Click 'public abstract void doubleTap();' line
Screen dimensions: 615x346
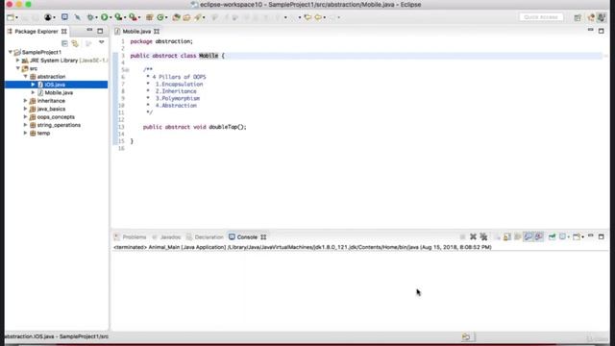pyautogui.click(x=194, y=127)
